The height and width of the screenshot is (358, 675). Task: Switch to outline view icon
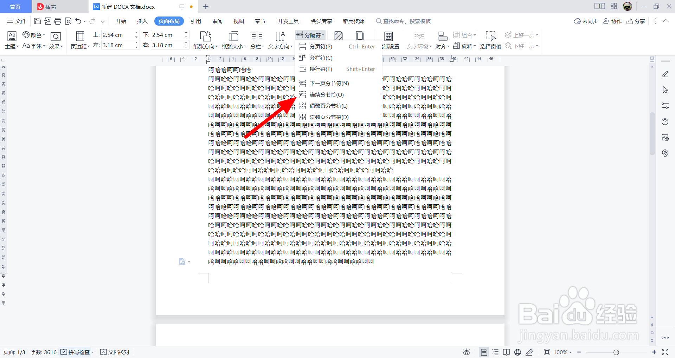click(x=495, y=352)
